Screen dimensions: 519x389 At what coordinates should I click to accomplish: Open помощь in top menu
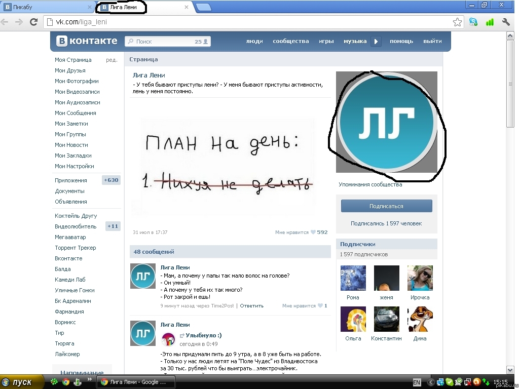[401, 41]
